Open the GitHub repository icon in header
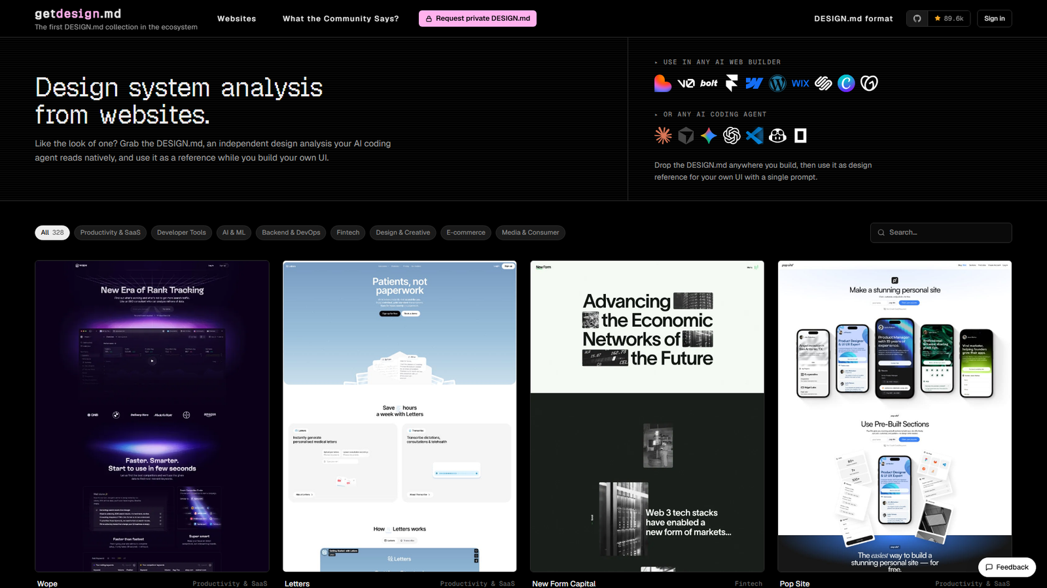Viewport: 1047px width, 588px height. 917,18
